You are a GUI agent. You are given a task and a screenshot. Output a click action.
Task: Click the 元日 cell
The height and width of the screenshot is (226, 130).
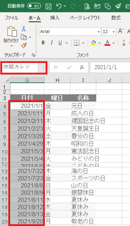[83, 106]
